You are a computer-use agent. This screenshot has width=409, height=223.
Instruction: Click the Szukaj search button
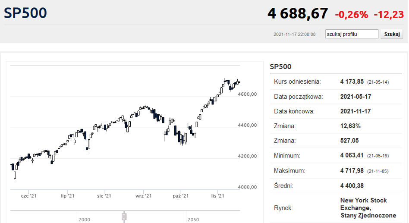[x=391, y=34]
